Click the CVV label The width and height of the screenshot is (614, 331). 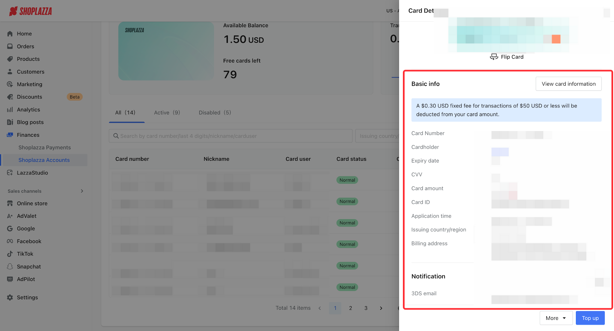click(x=417, y=174)
